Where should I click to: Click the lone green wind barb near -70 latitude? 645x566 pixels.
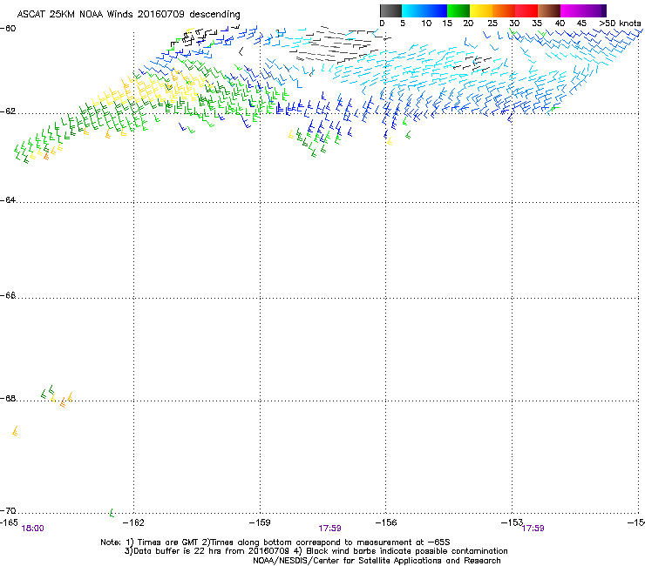112,513
